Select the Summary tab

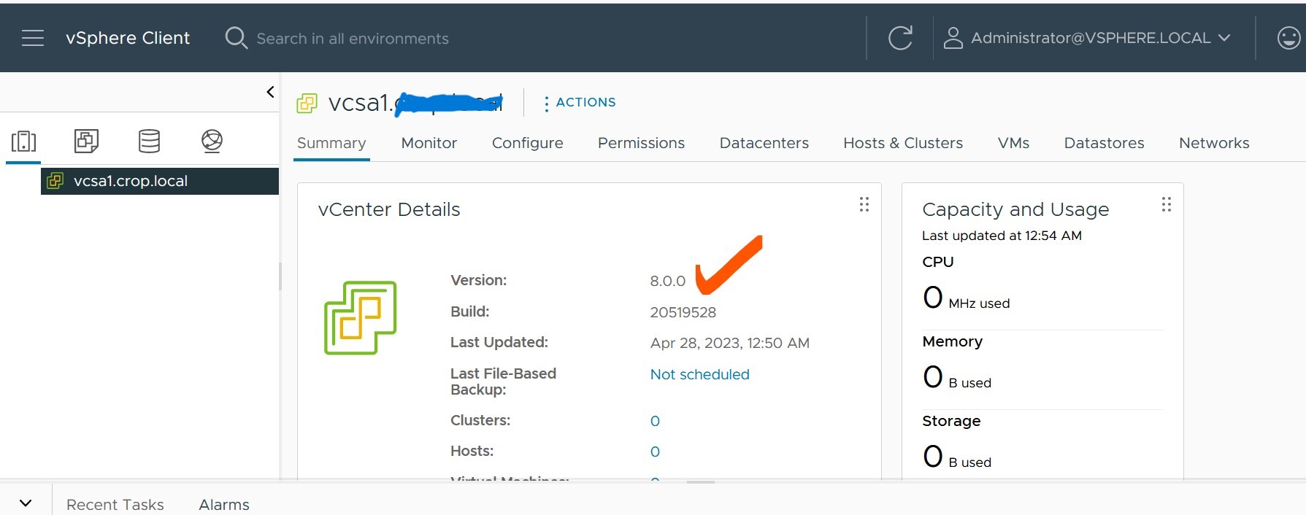click(x=331, y=143)
